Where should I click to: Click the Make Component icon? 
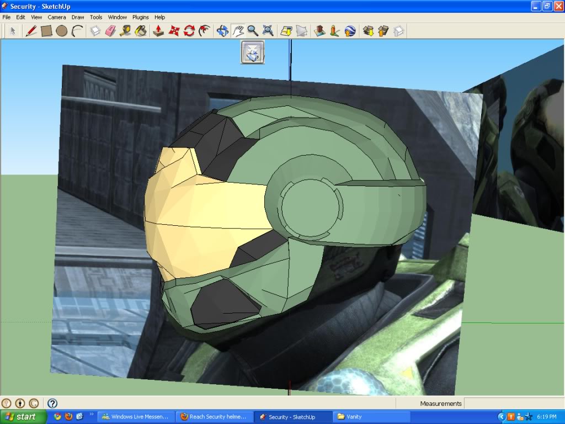pos(95,31)
